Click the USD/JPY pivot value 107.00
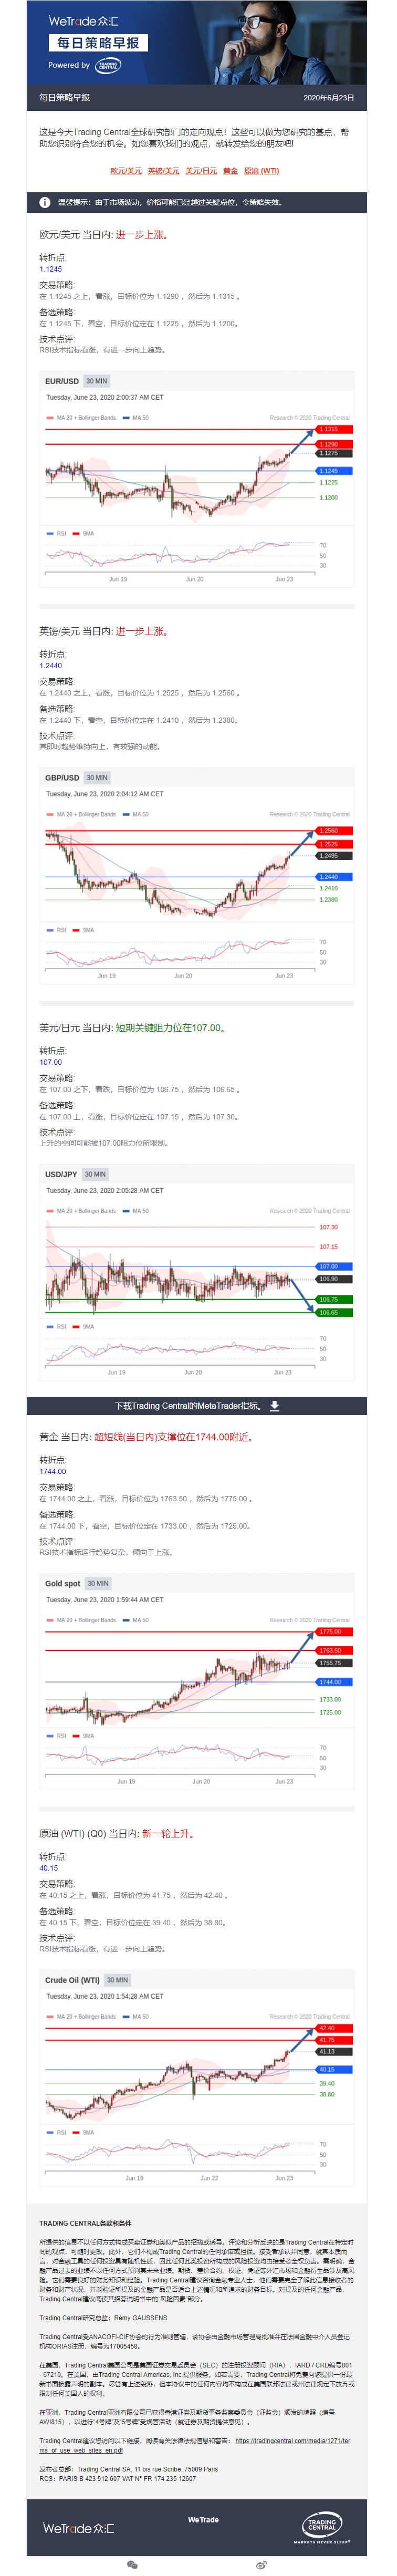The height and width of the screenshot is (2576, 397). 51,1062
